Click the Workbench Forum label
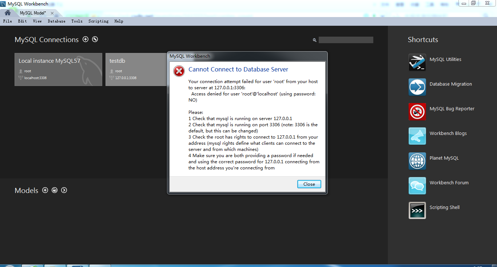This screenshot has height=267, width=497. (449, 183)
